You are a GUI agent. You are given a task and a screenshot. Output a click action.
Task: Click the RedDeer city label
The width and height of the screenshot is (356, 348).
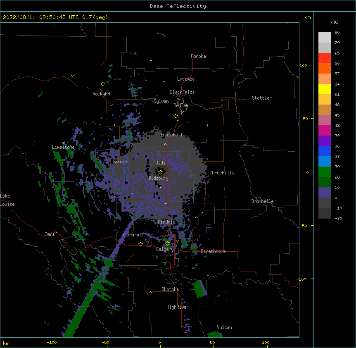pyautogui.click(x=182, y=105)
